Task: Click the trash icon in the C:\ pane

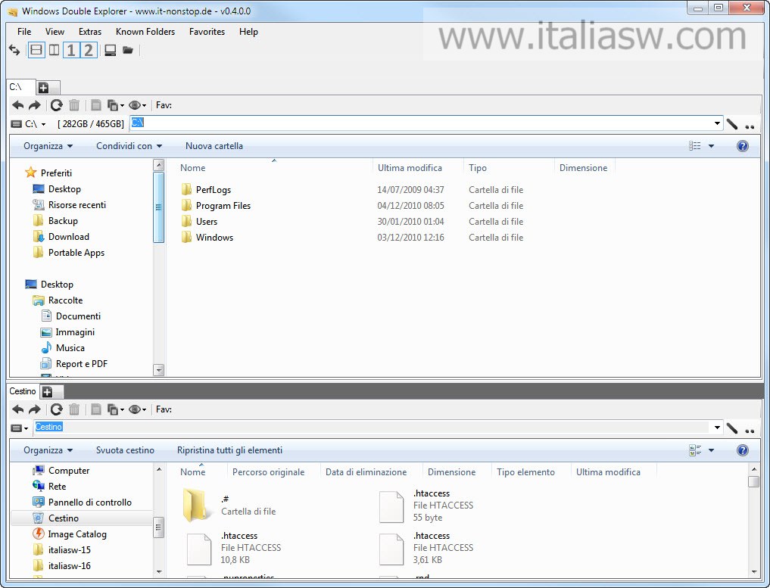Action: (x=74, y=105)
